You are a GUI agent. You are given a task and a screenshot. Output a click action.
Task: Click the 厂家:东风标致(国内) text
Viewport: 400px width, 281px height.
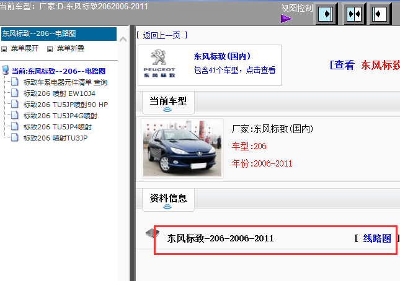[272, 129]
